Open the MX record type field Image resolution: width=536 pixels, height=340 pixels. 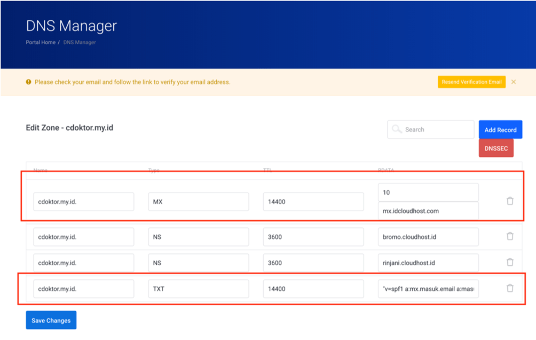(x=198, y=202)
